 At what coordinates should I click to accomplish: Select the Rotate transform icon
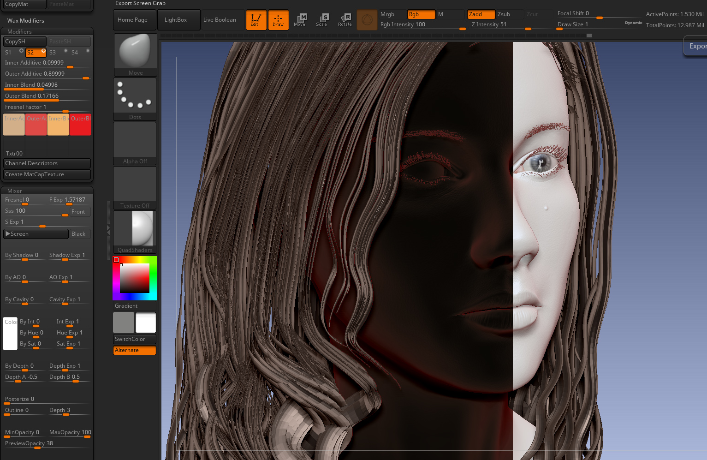[x=345, y=20]
